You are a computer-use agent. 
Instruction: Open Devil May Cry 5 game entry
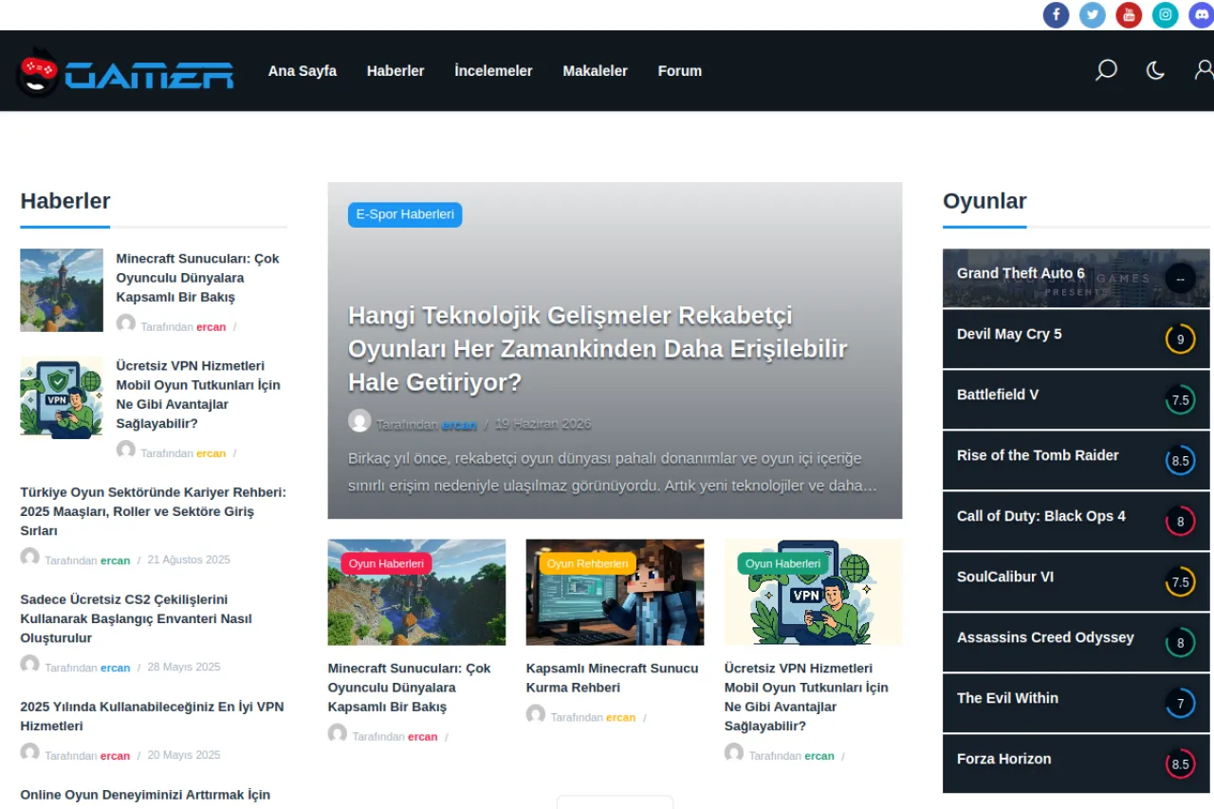1076,339
